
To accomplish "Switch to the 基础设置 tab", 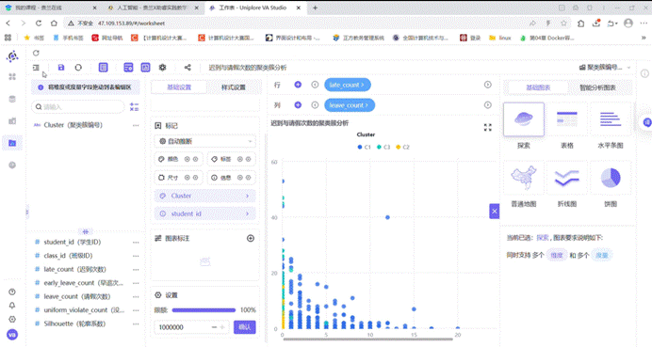I will [x=179, y=87].
